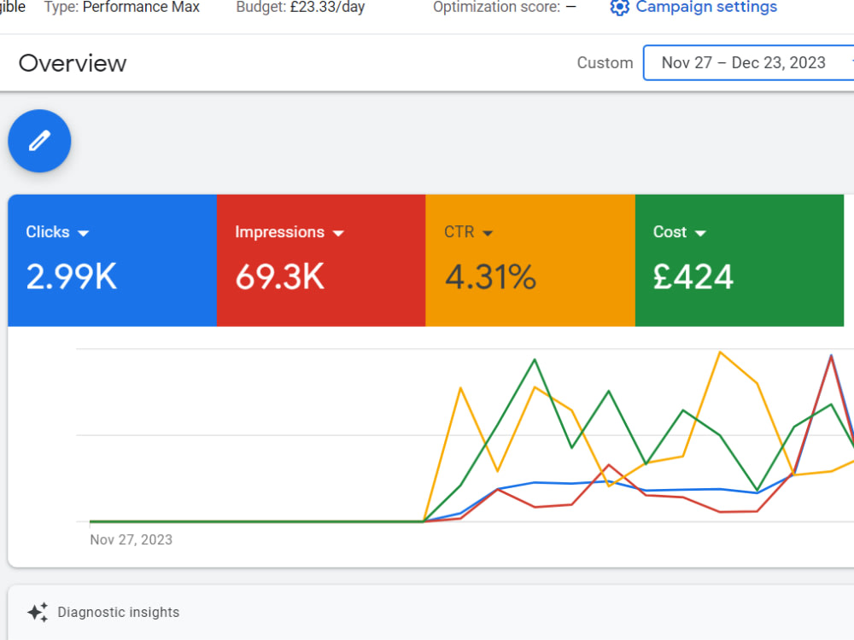Open the Campaign settings link
This screenshot has height=640, width=854.
coord(706,7)
